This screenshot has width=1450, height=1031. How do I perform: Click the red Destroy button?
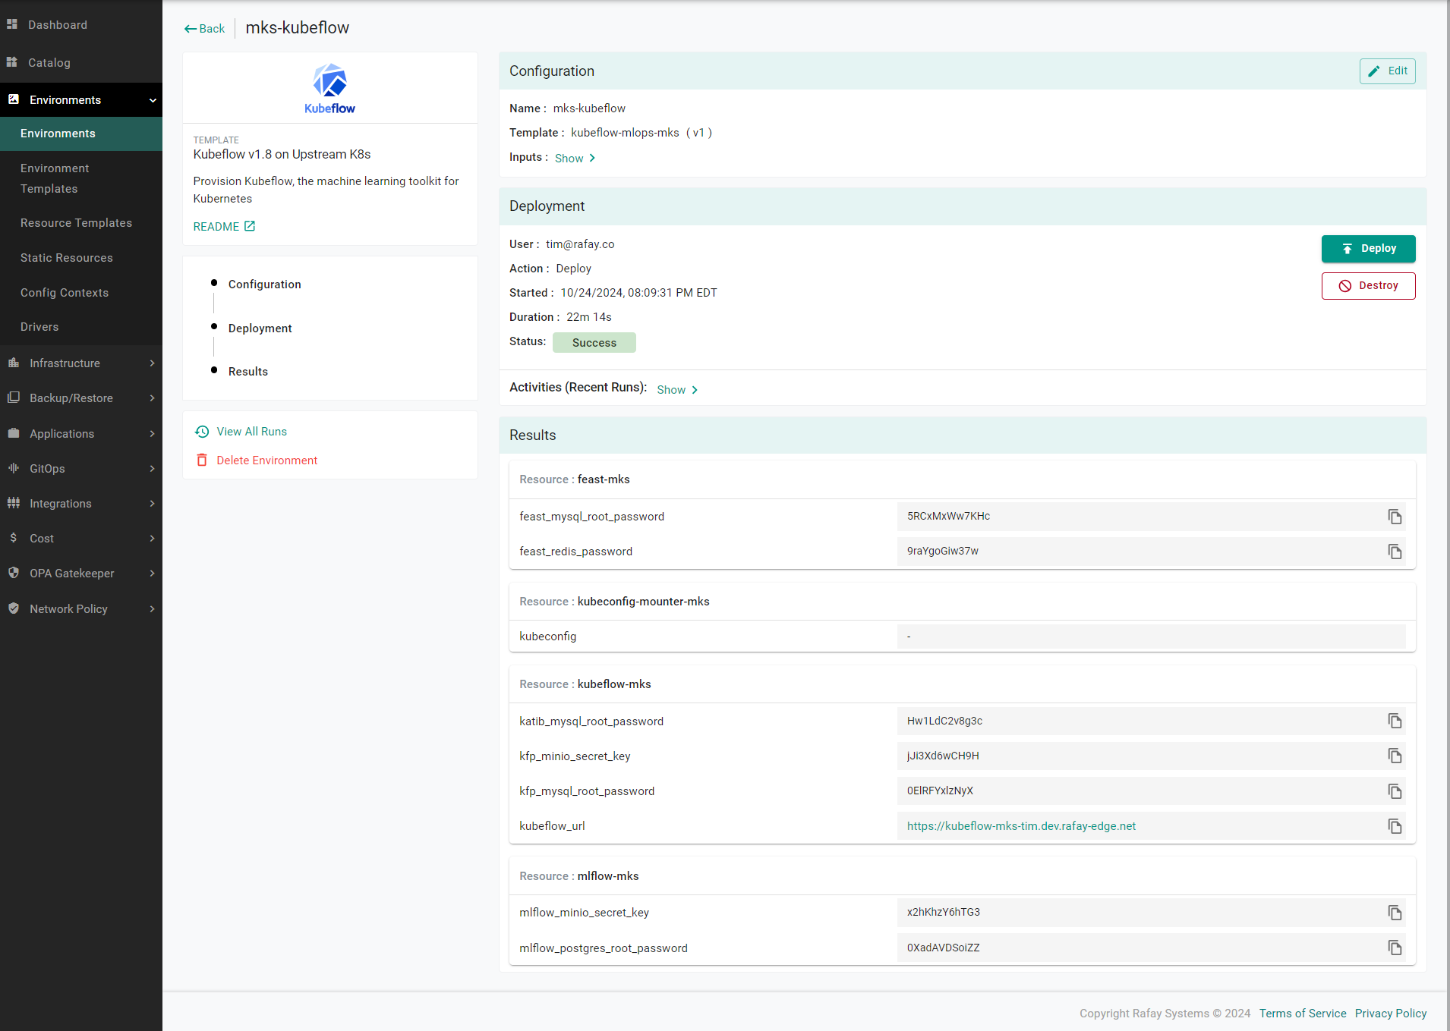(x=1368, y=286)
